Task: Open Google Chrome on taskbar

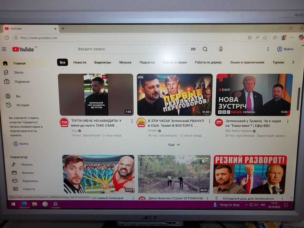Action: pos(45,204)
